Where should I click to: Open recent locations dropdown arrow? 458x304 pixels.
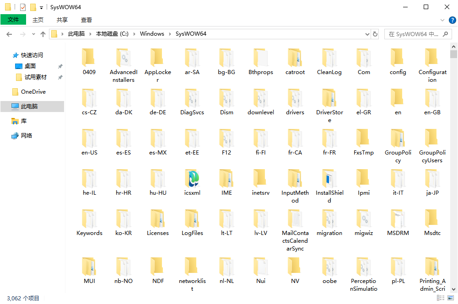coord(33,34)
